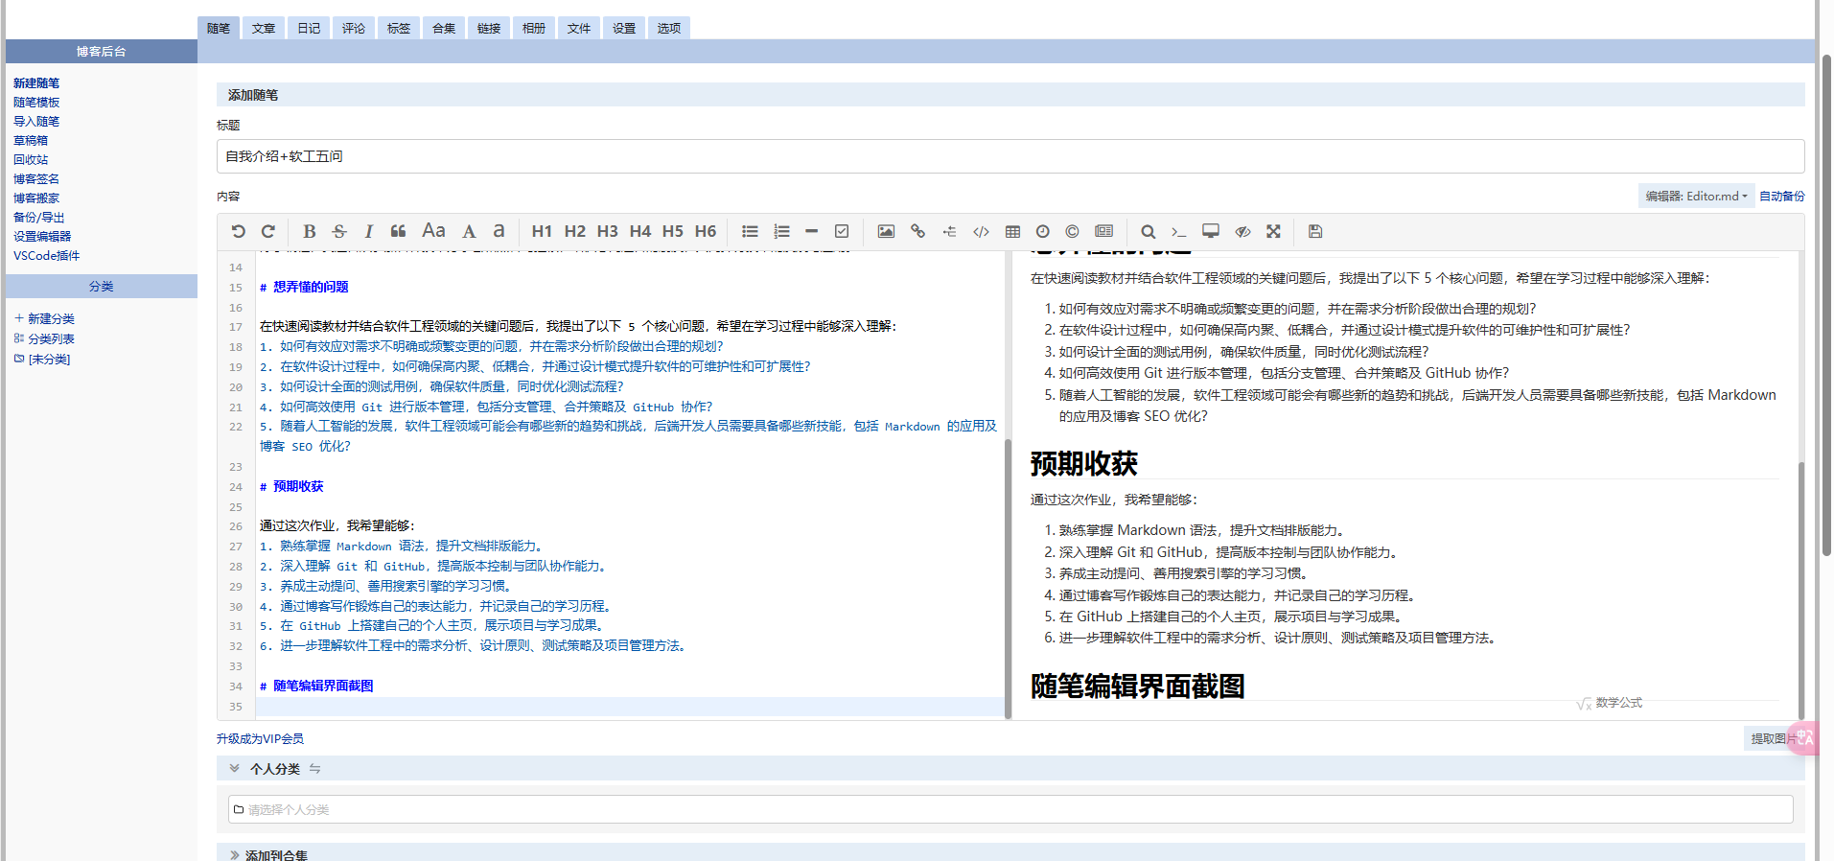1834x861 pixels.
Task: Edit the title field 自我介绍+软工五问
Action: pyautogui.click(x=1010, y=156)
